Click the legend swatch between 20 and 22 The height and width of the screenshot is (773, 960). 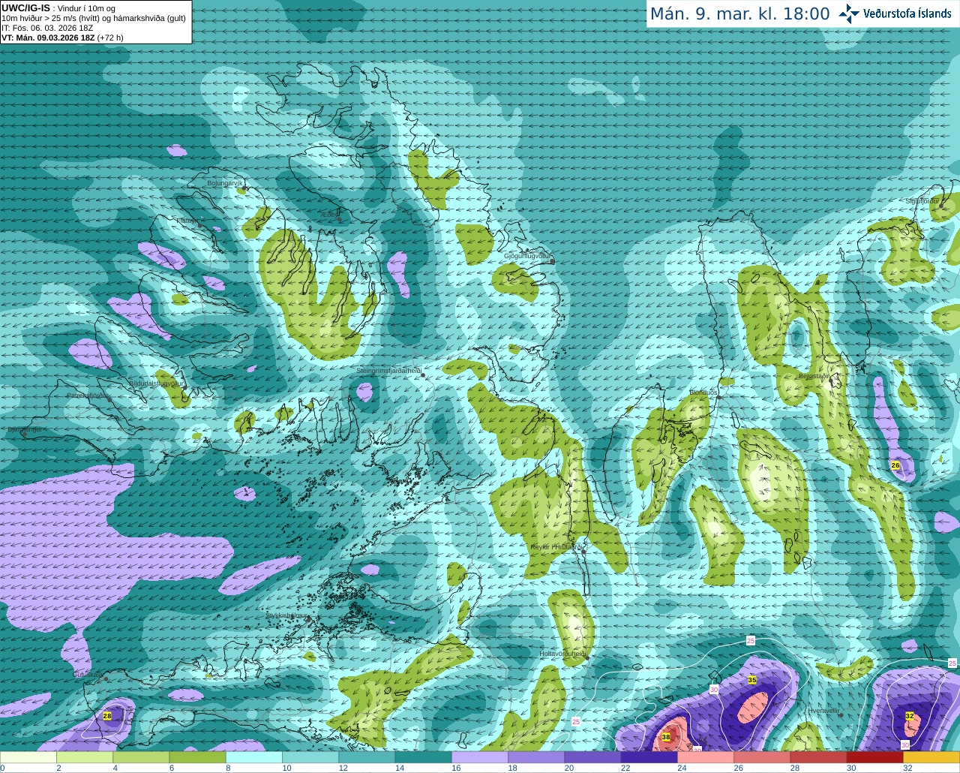592,757
